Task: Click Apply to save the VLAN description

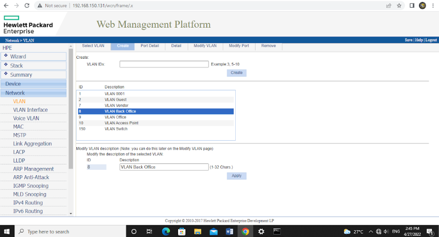Action: pos(236,176)
